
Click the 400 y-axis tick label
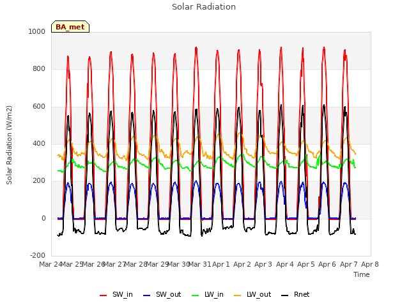tap(39, 143)
